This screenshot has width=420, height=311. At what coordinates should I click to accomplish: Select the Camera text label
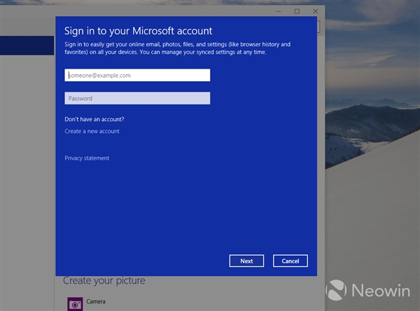96,302
